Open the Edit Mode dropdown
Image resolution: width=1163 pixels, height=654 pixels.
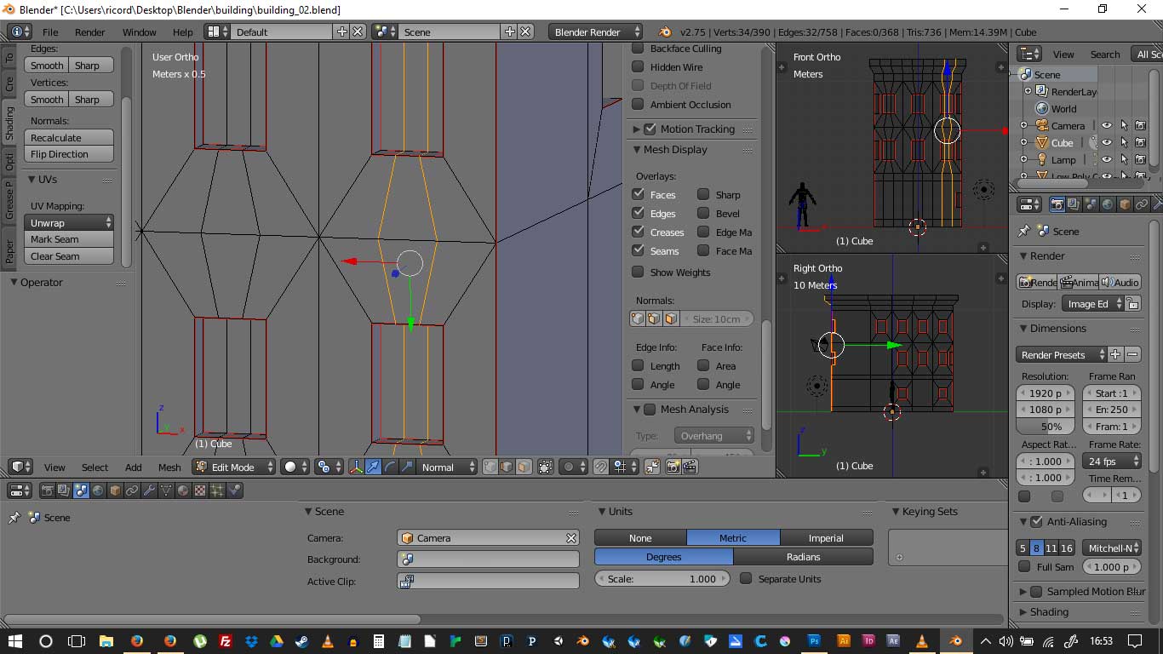pos(234,467)
